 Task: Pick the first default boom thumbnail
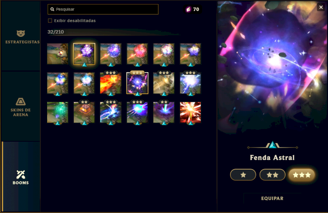click(57, 54)
